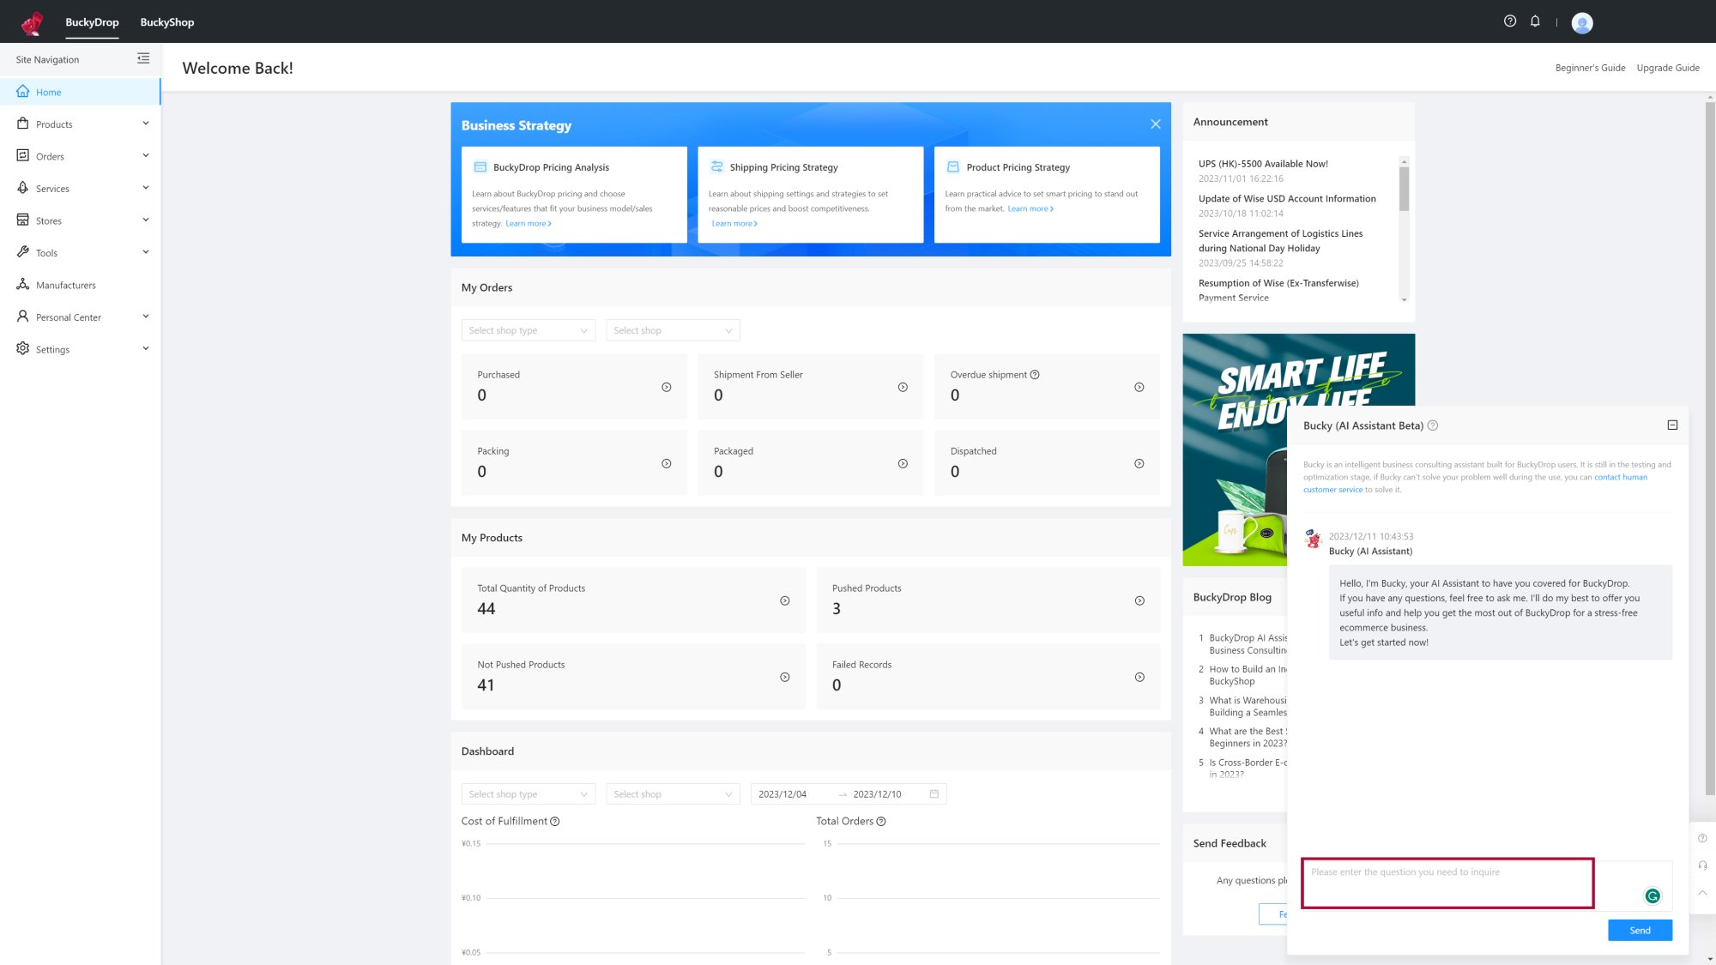This screenshot has width=1716, height=965.
Task: Open the help question mark icon in header
Action: [x=1510, y=21]
